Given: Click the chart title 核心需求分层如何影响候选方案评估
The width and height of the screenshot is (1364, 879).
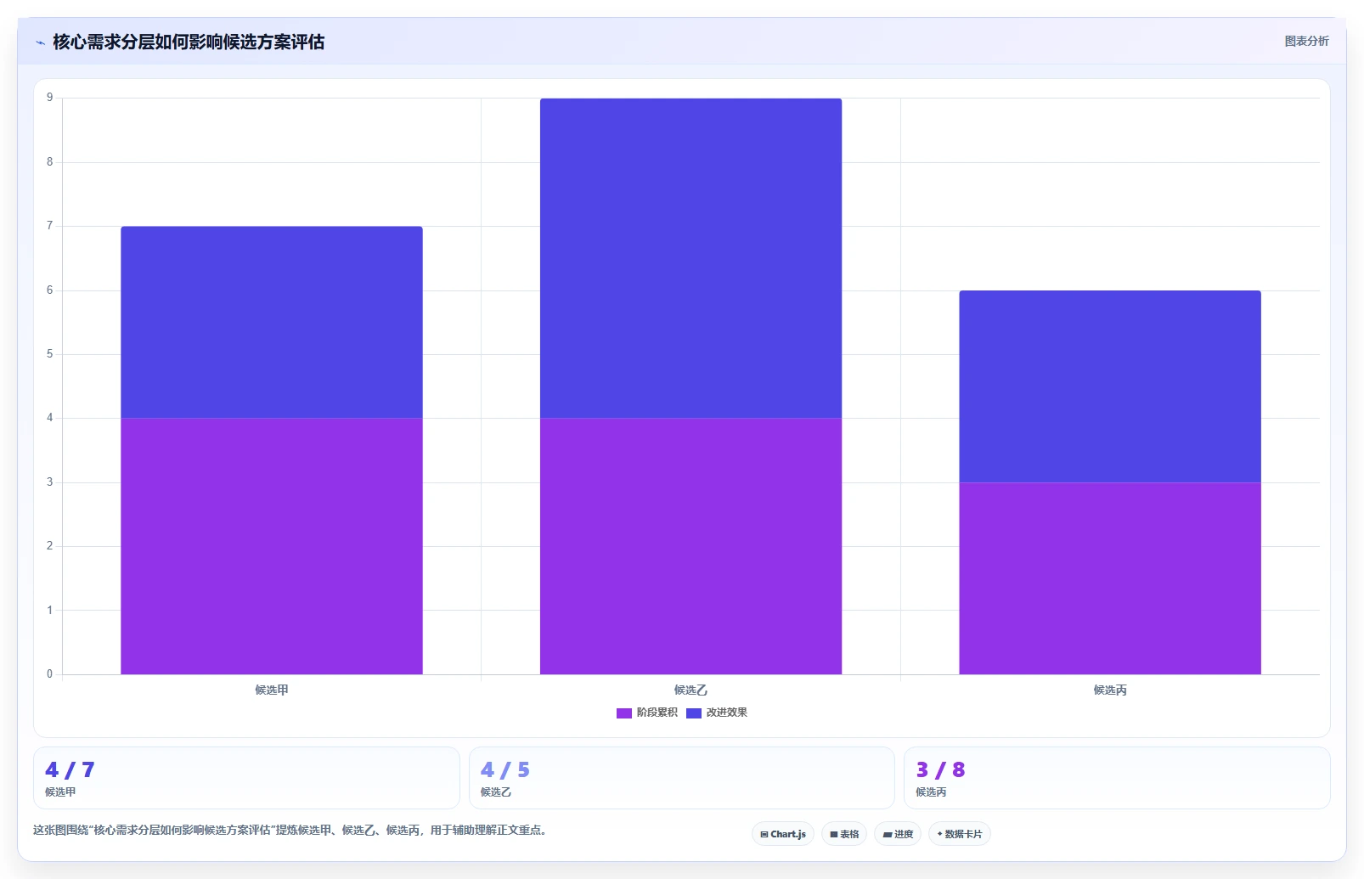Looking at the screenshot, I should (x=189, y=42).
